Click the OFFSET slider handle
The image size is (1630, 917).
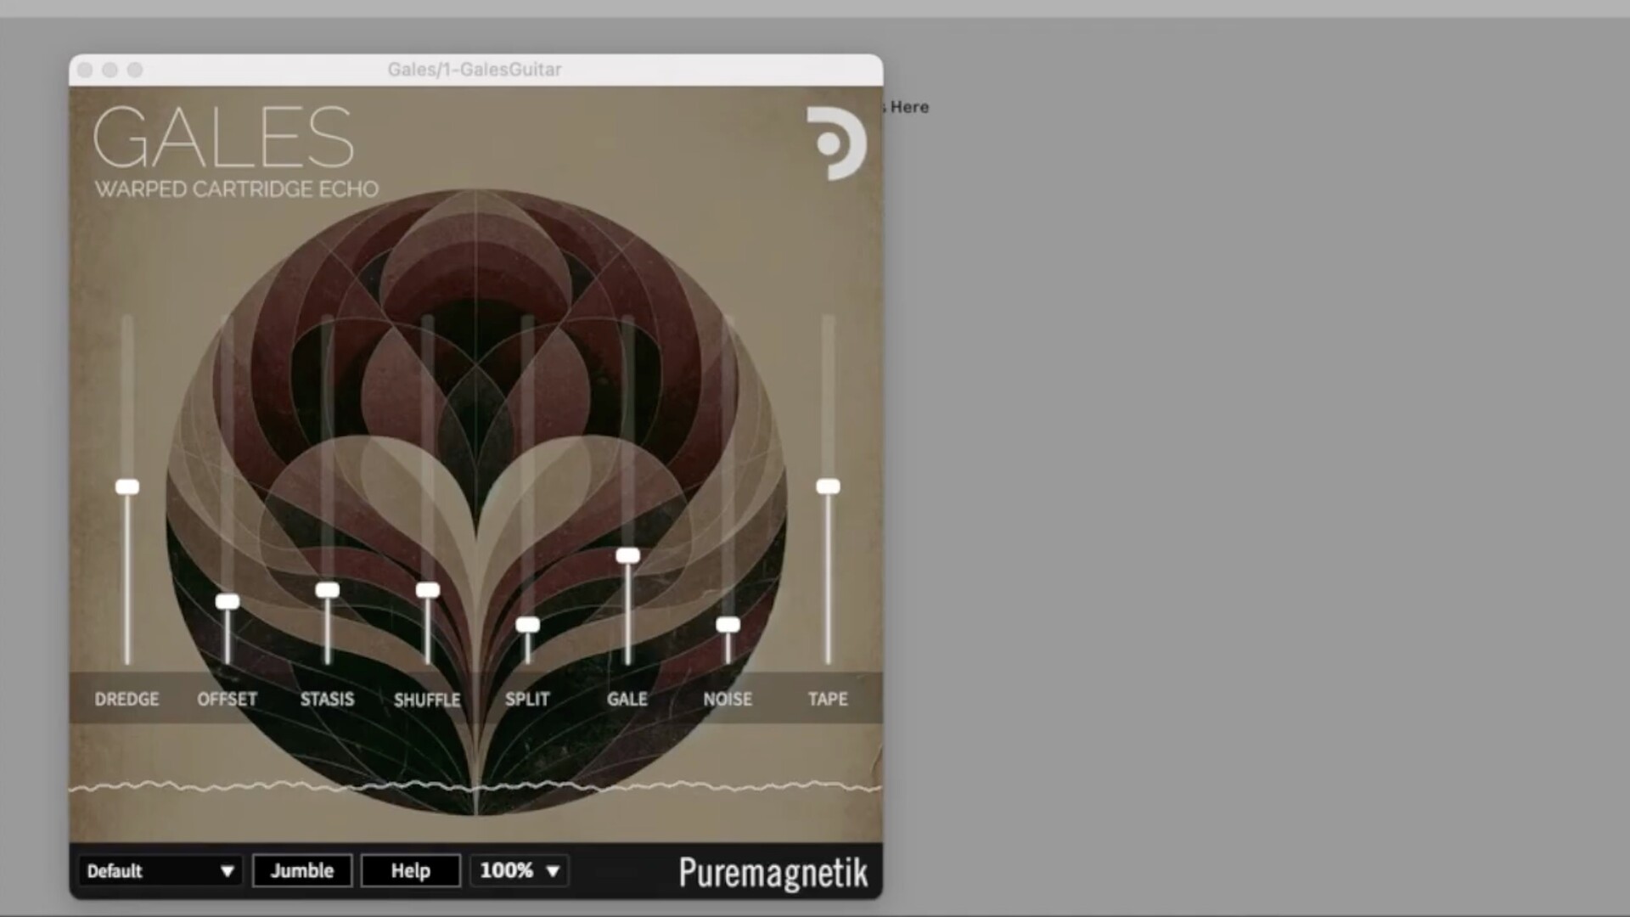[228, 602]
